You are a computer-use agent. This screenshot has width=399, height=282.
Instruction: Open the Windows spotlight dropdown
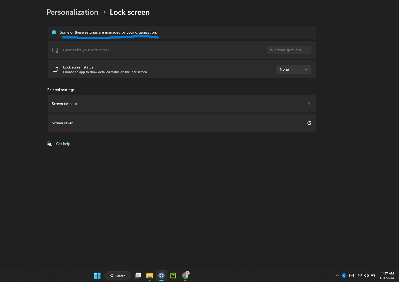pos(289,50)
